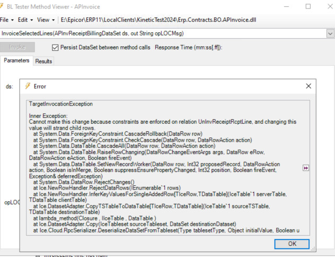The image size is (335, 257).
Task: Open the File menu
Action: [6, 20]
